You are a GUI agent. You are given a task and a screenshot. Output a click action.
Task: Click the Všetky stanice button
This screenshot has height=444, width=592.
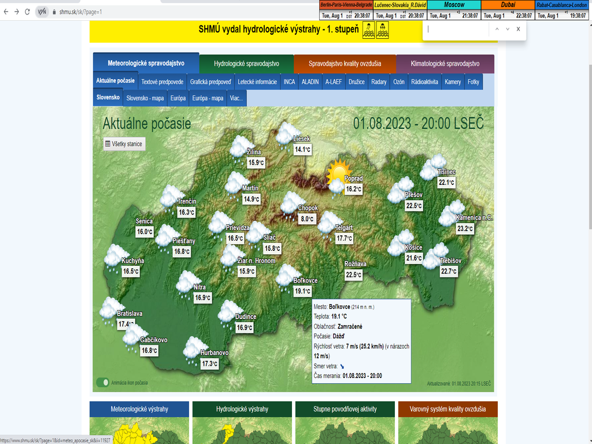(124, 144)
